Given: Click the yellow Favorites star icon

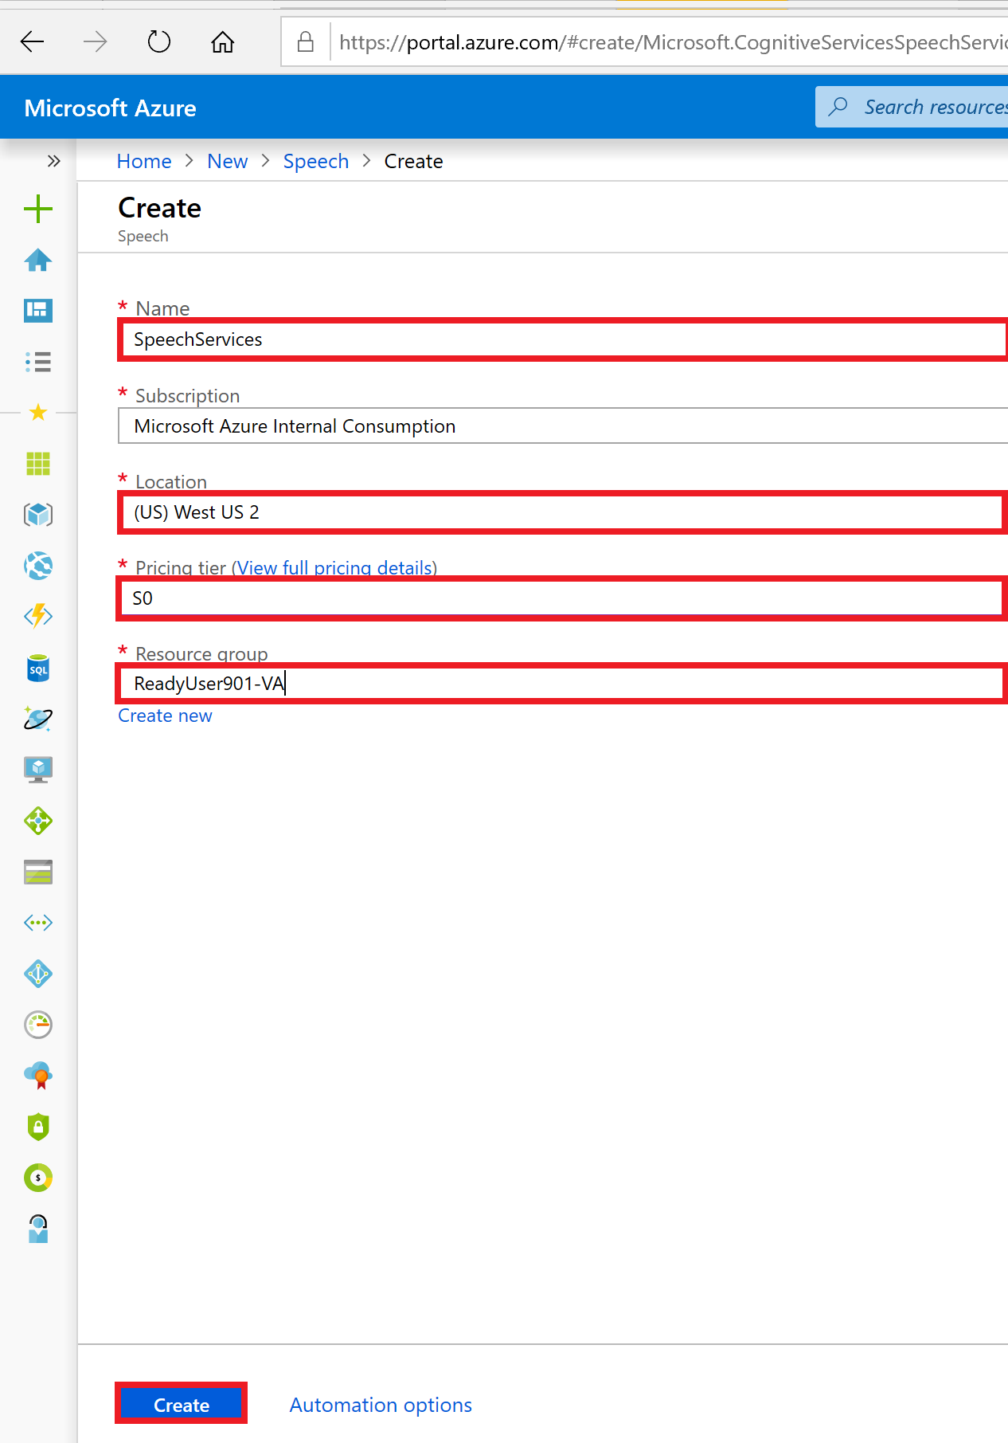Looking at the screenshot, I should pyautogui.click(x=38, y=412).
